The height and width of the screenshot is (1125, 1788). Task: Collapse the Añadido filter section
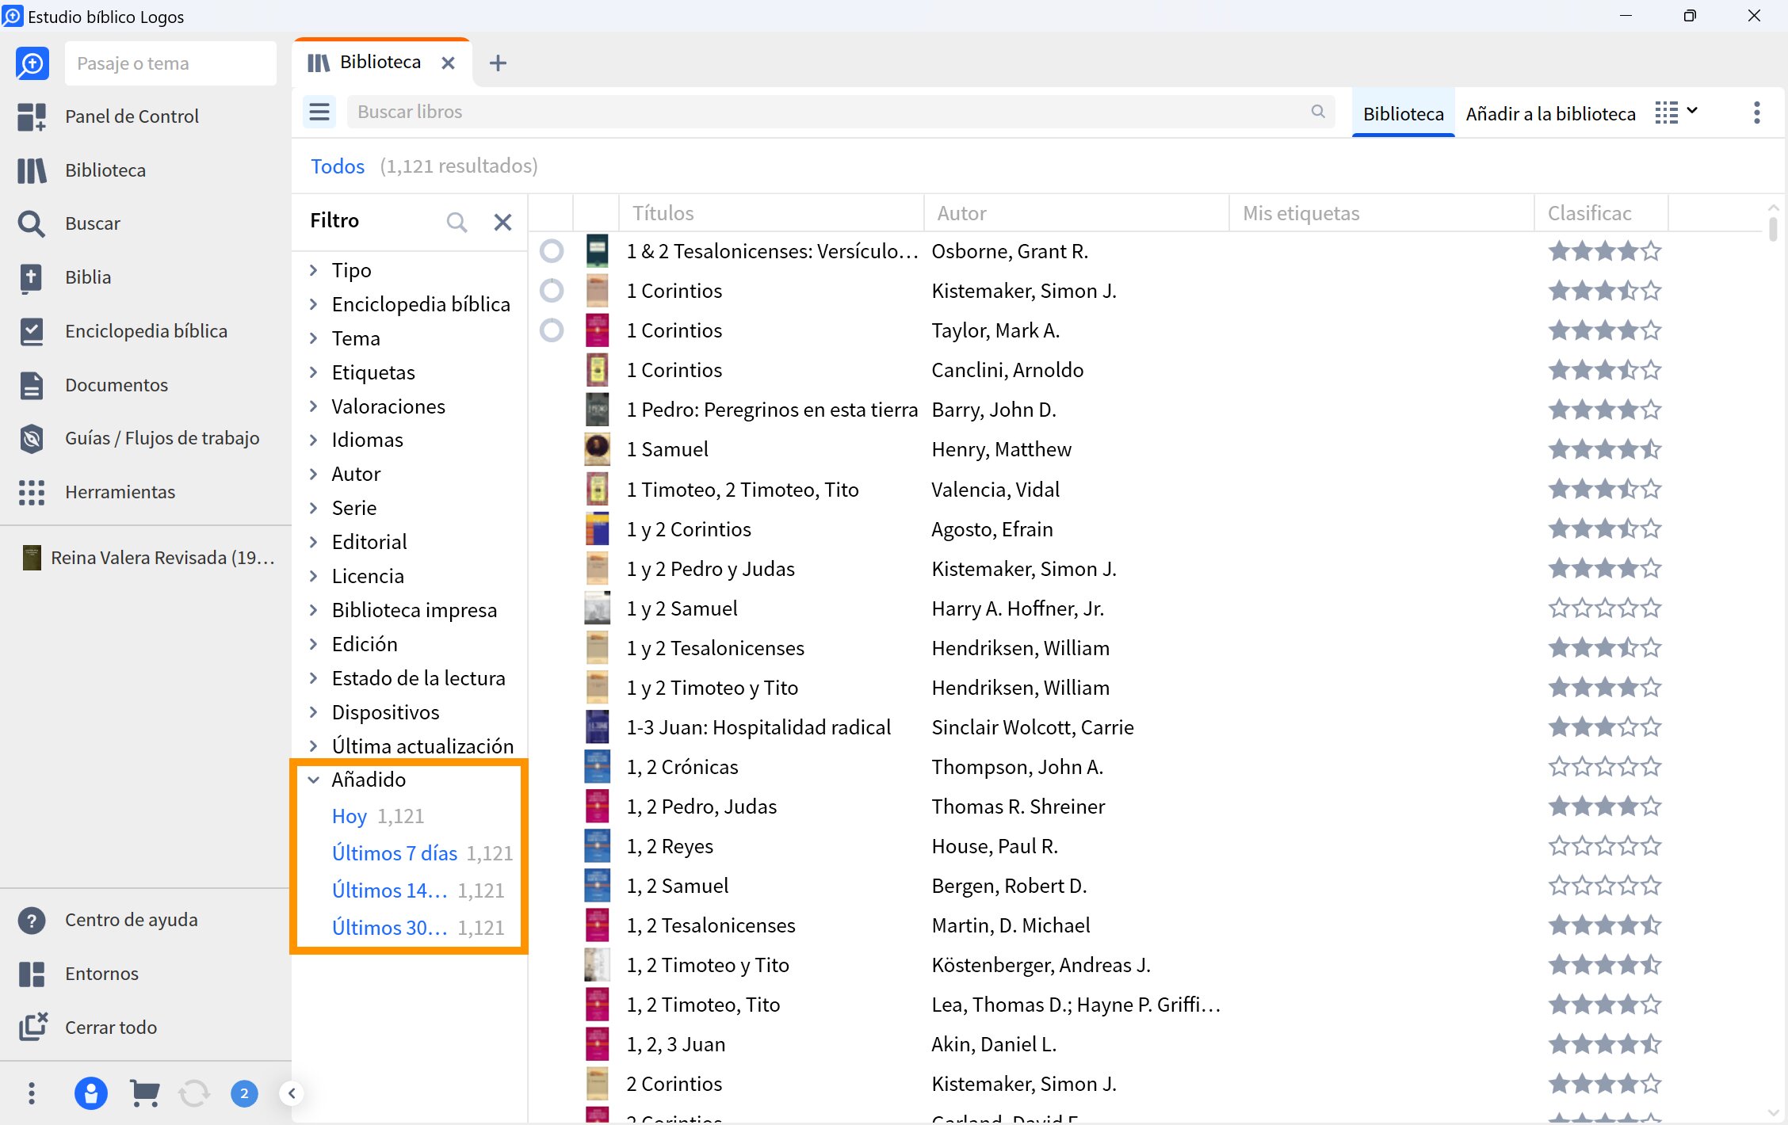(314, 780)
